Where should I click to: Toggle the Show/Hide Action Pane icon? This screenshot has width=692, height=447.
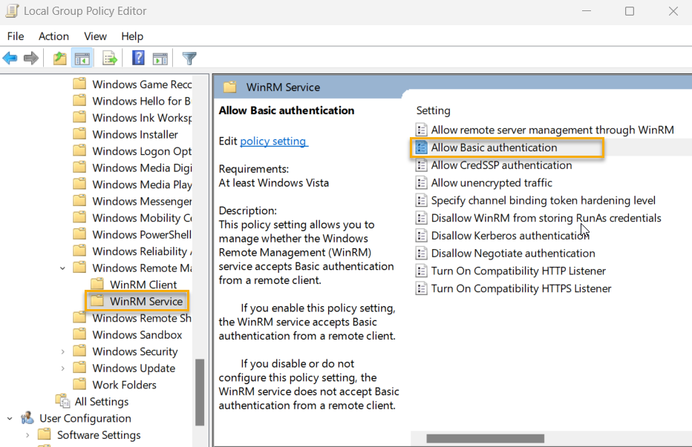tap(160, 58)
